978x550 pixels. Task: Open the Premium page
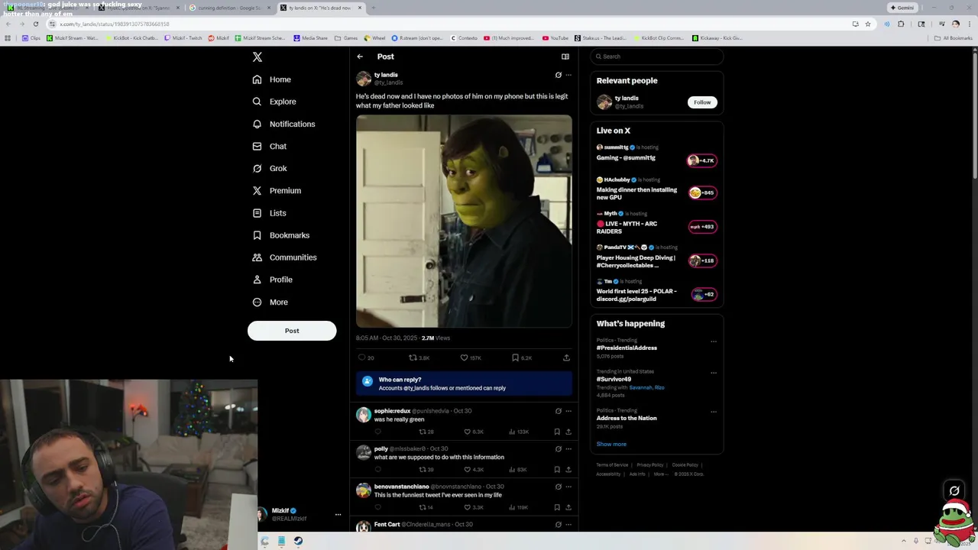[x=277, y=190]
